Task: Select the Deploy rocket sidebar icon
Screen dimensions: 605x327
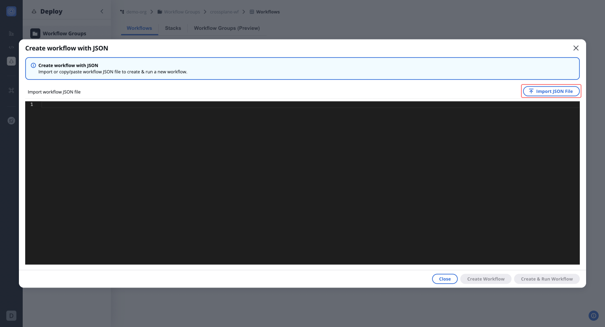Action: 11,61
